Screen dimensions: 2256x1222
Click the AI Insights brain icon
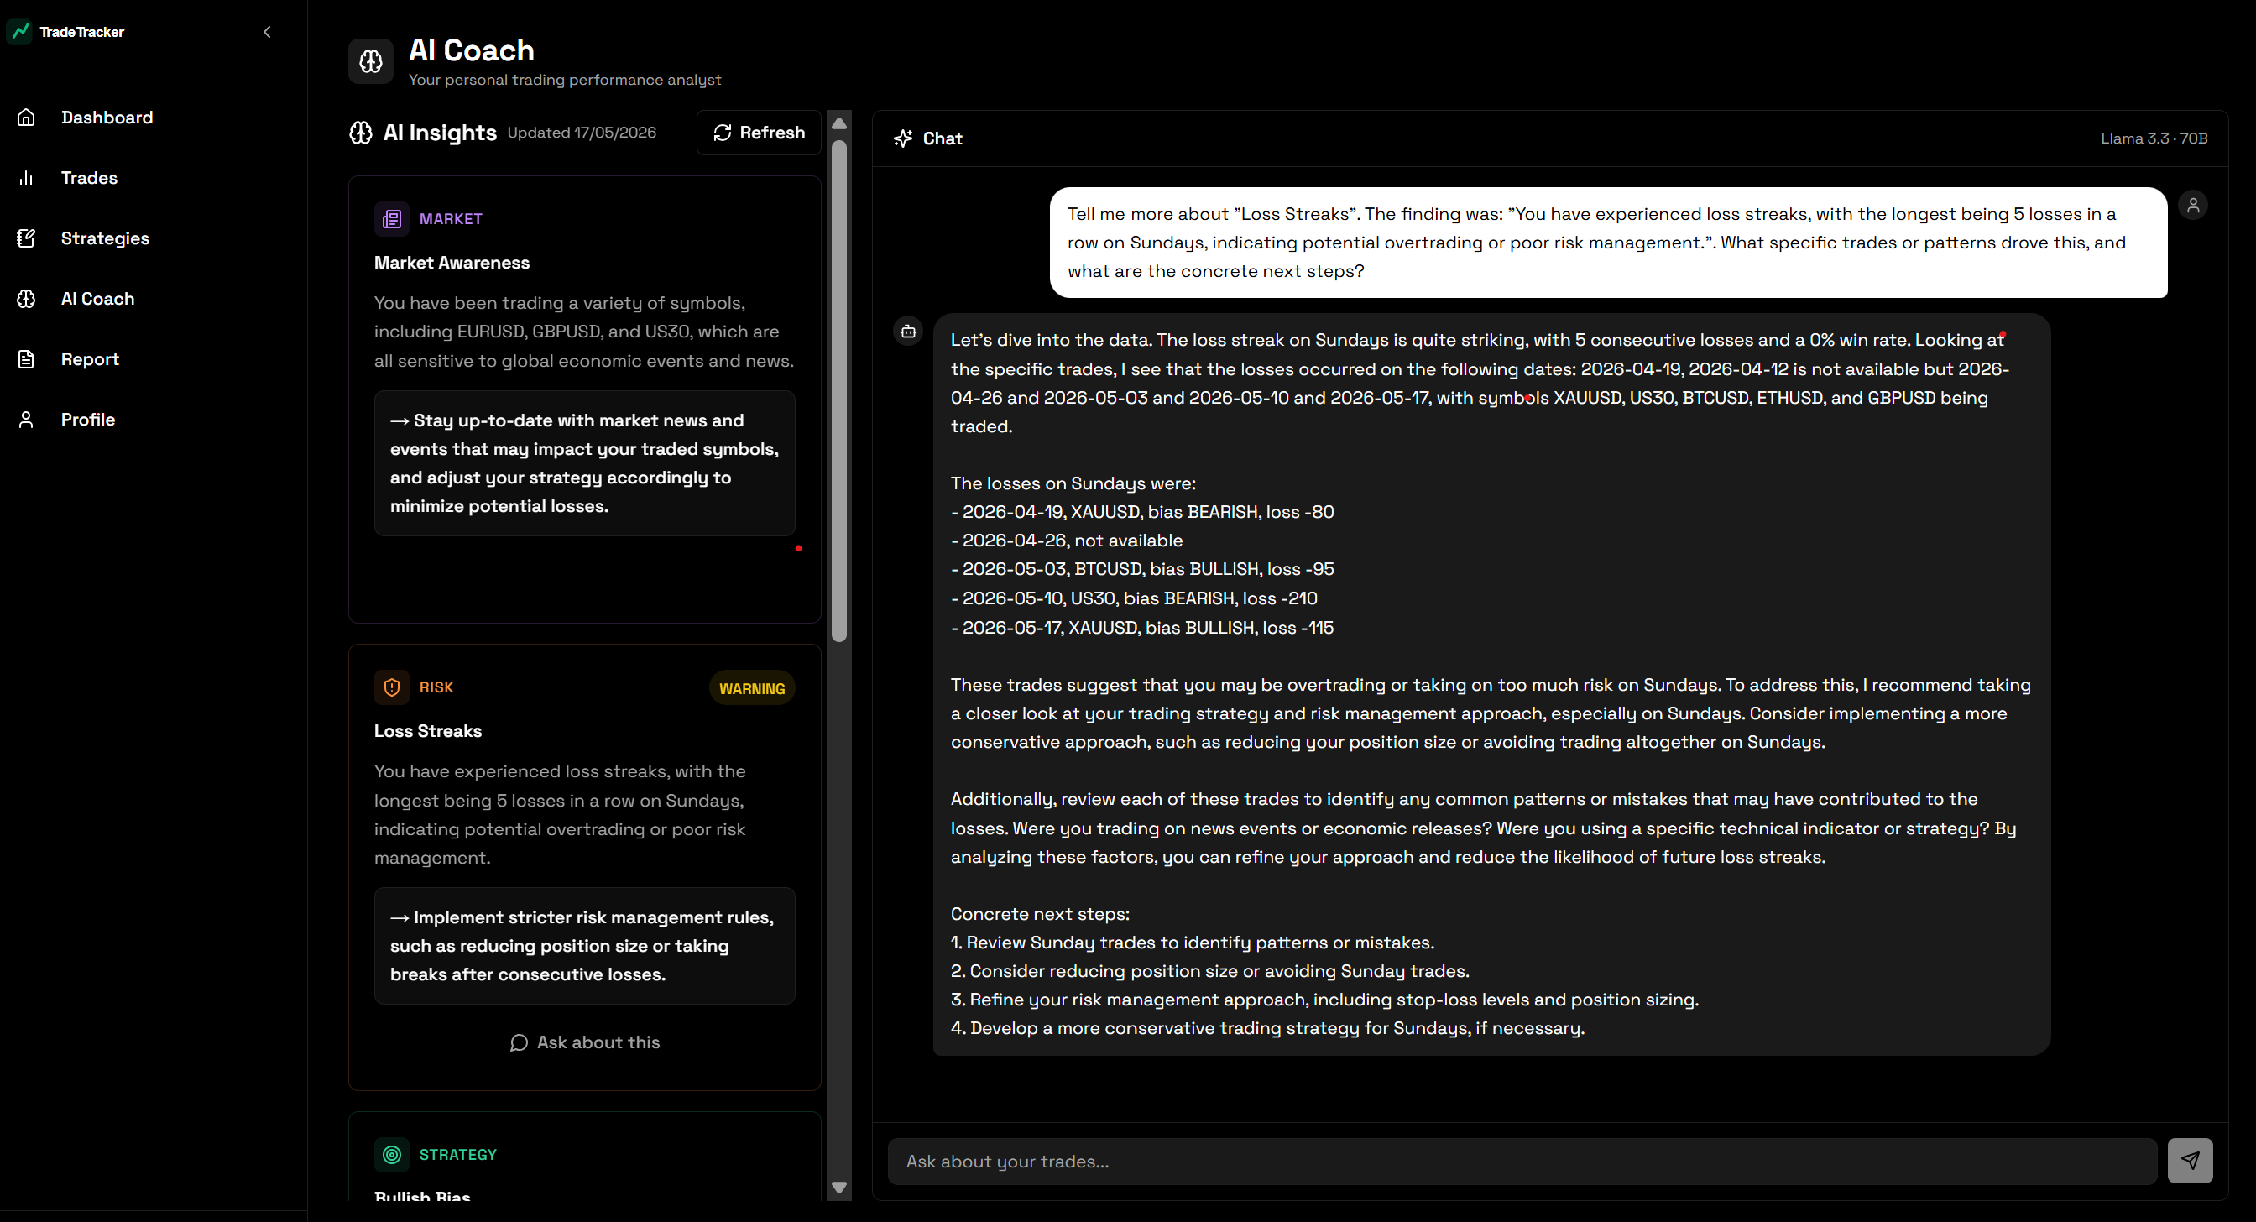[361, 133]
